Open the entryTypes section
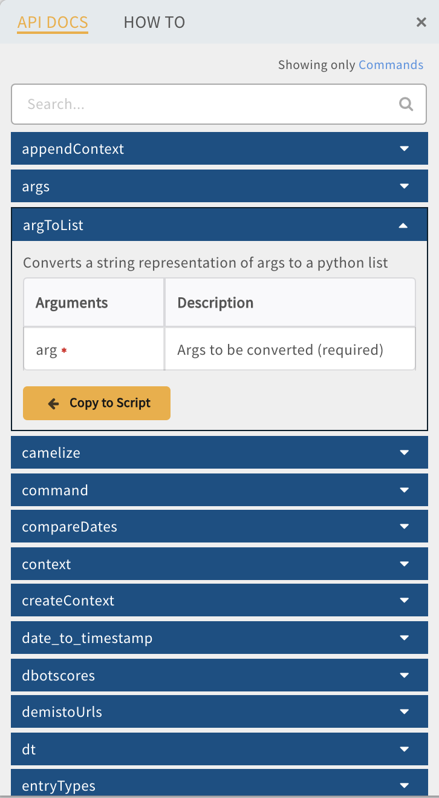The image size is (439, 798). 219,786
